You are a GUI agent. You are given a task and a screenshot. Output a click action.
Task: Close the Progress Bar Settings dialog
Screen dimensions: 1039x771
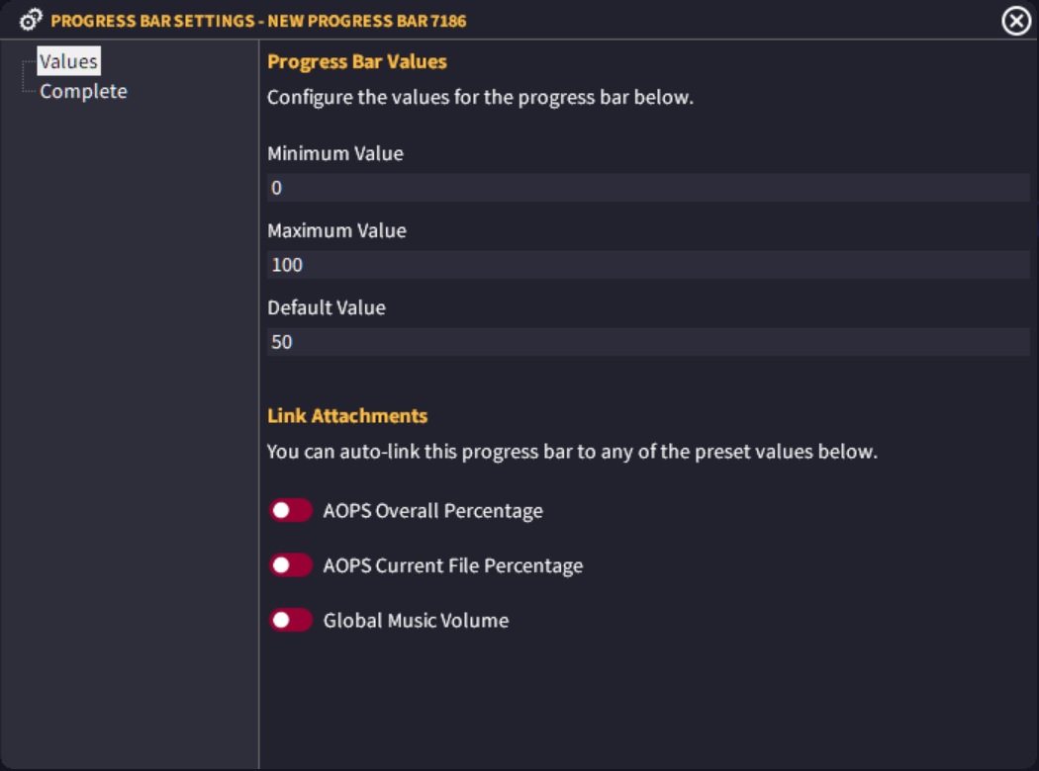[1015, 20]
